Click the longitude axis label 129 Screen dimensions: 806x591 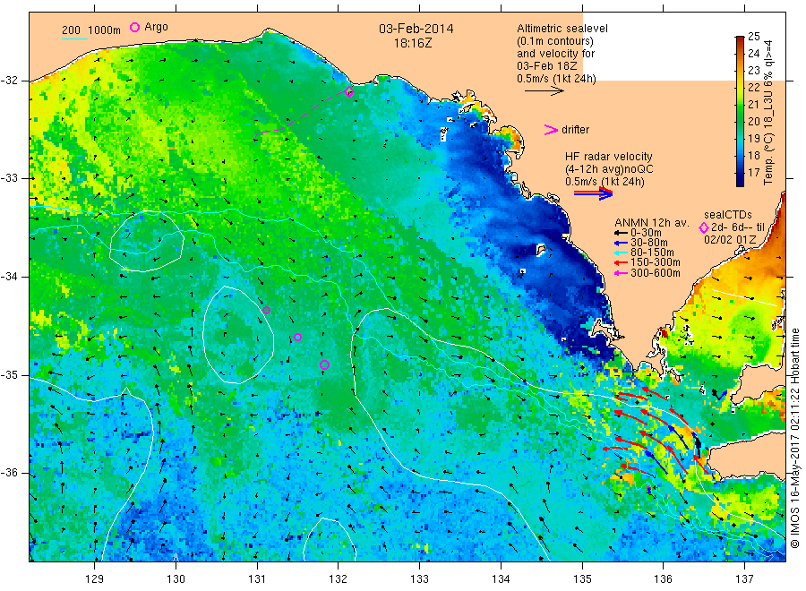point(95,579)
